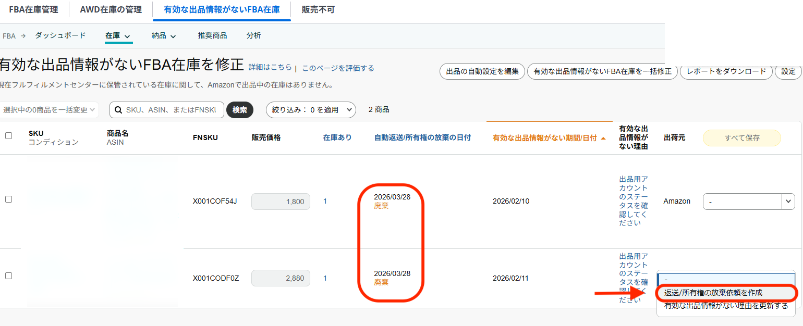Viewport: 803px width, 326px height.
Task: Open the 絞り込み filter dropdown
Action: [x=311, y=110]
